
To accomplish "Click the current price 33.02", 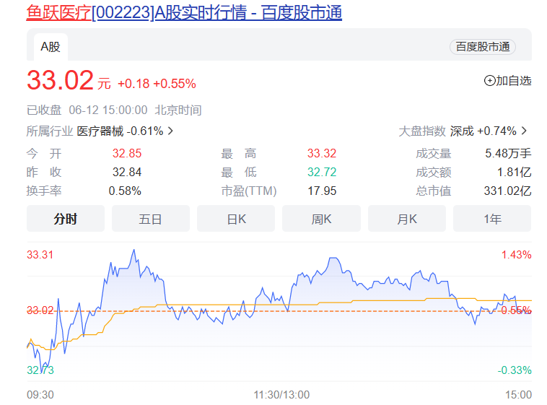I will (60, 81).
